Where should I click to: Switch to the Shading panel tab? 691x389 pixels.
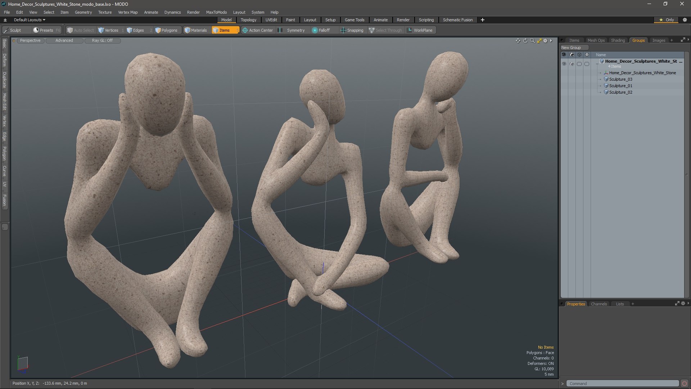618,40
